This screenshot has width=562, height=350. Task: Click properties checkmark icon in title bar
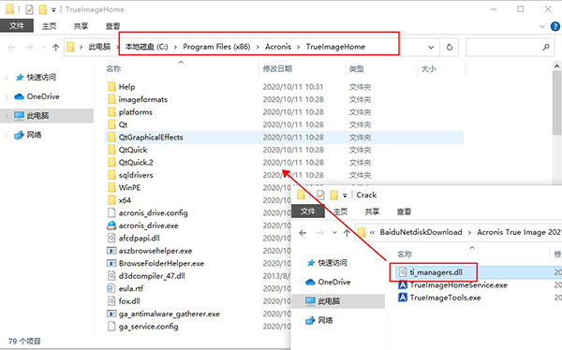29,9
